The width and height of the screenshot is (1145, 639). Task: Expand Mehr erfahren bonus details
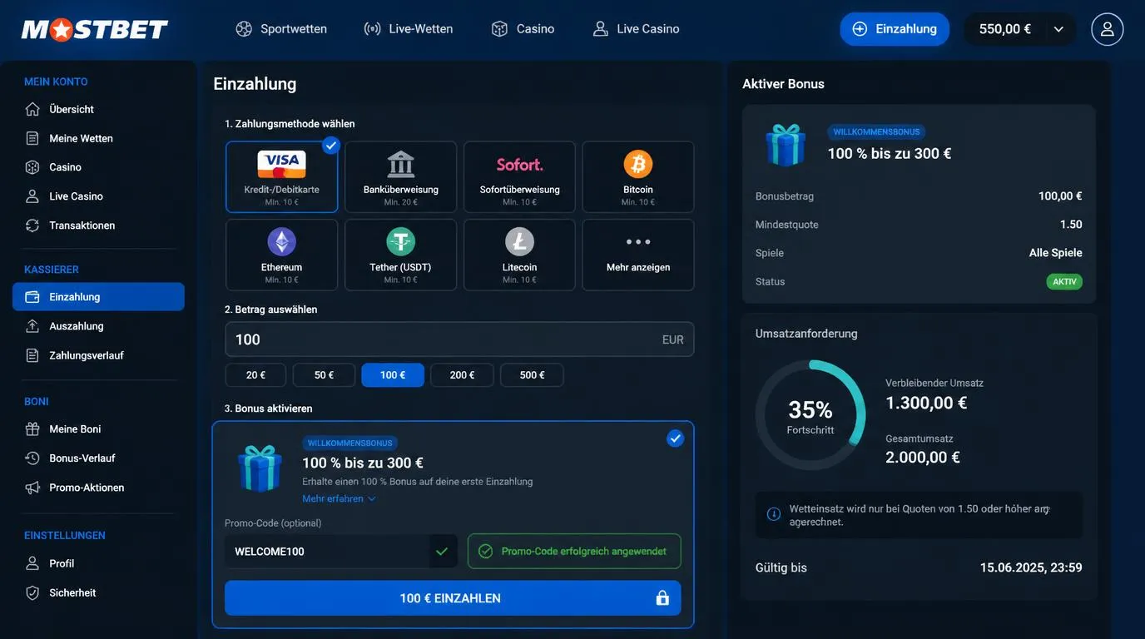coord(339,498)
